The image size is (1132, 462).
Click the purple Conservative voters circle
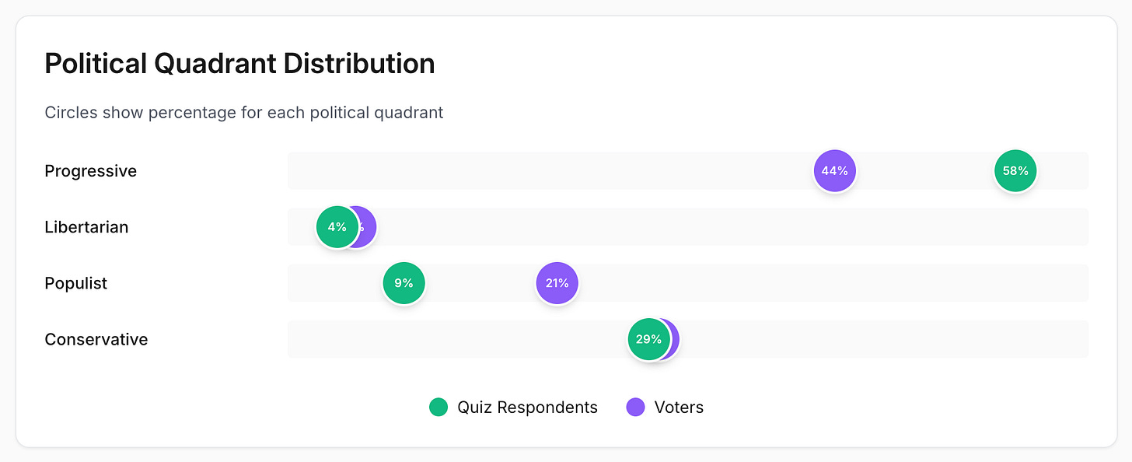pos(673,339)
